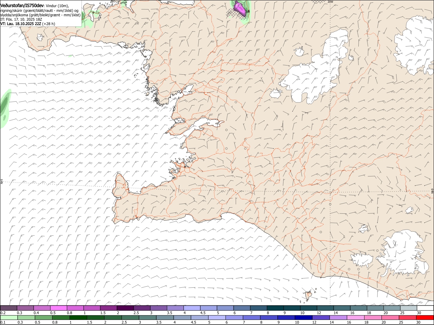The image size is (434, 325).
Task: Click the green precipitation patch on the left map edge
Action: pyautogui.click(x=5, y=108)
